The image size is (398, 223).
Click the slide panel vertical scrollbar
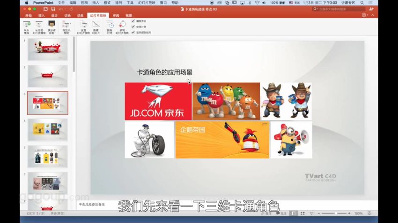pyautogui.click(x=74, y=55)
